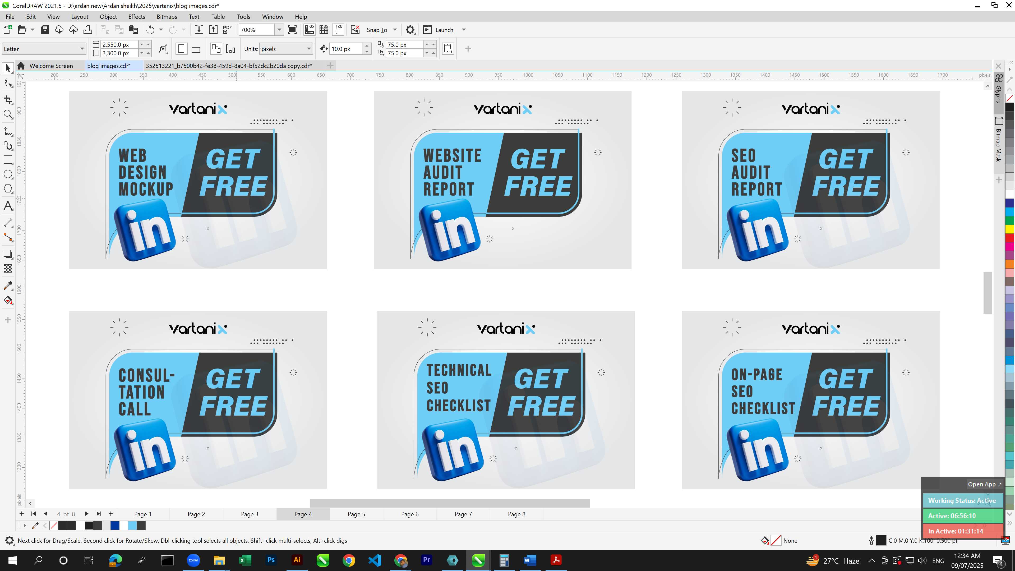Click the Undo icon
The height and width of the screenshot is (571, 1015).
[150, 30]
